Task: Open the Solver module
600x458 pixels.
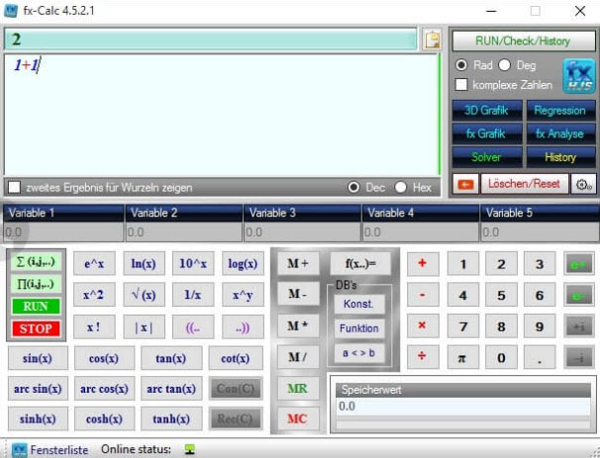Action: (487, 157)
